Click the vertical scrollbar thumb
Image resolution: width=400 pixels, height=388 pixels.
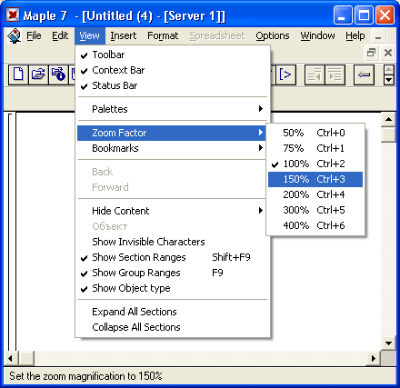tap(388, 134)
